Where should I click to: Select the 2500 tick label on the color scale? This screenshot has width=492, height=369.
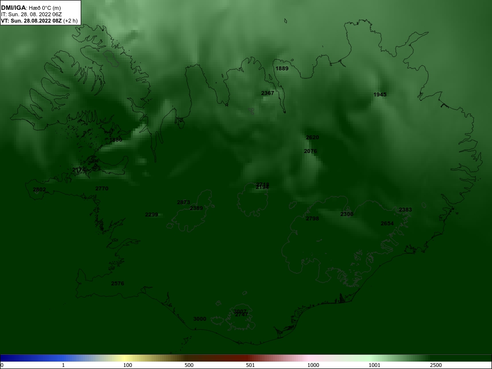point(436,365)
